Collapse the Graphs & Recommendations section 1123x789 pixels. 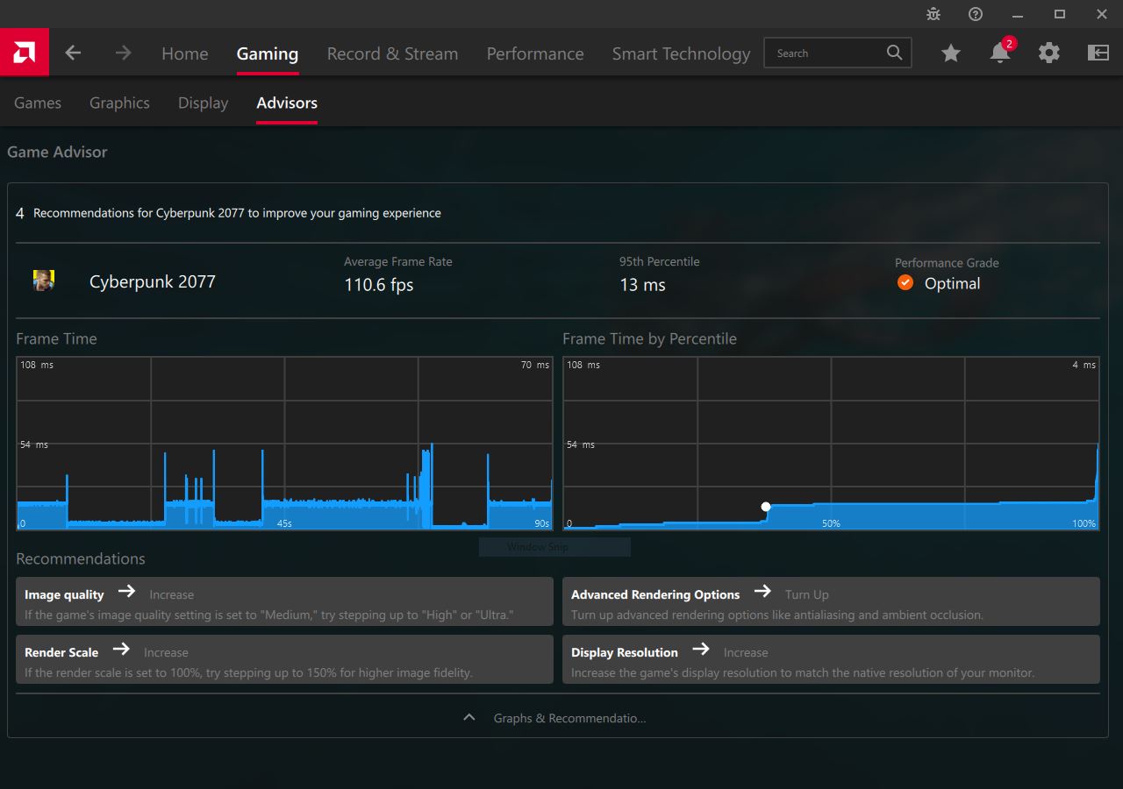[469, 717]
